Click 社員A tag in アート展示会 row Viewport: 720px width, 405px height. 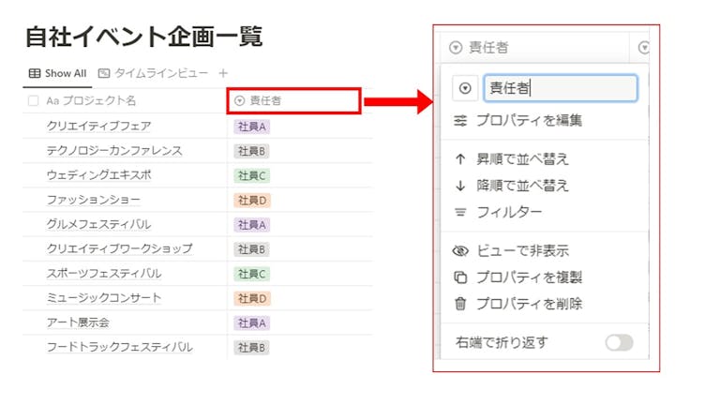pyautogui.click(x=251, y=323)
